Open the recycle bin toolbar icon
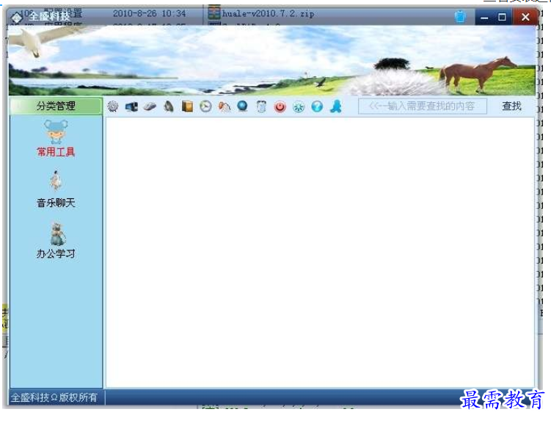551x423 pixels. (x=261, y=106)
